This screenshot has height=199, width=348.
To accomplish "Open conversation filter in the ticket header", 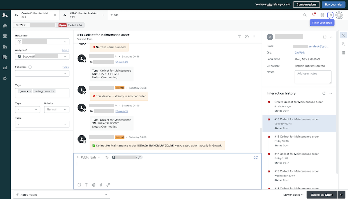I will [x=240, y=37].
